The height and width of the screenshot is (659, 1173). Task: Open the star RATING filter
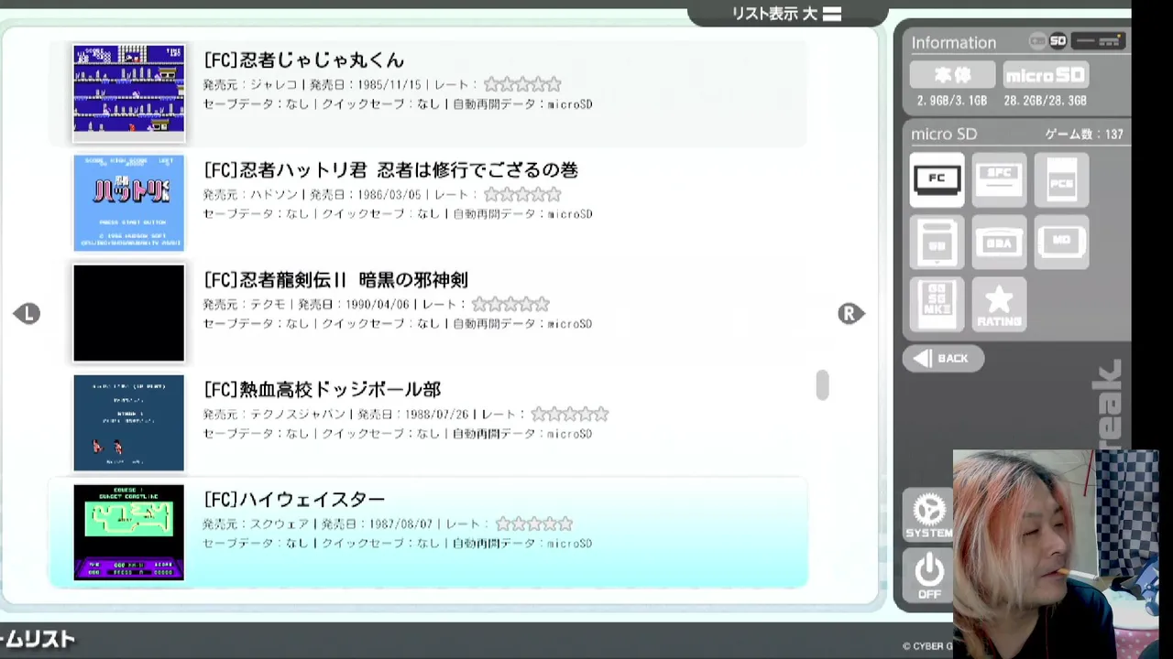click(999, 305)
